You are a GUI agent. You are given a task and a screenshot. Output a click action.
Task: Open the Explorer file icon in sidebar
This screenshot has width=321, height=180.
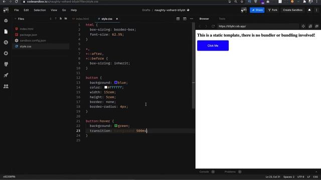coord(6,31)
